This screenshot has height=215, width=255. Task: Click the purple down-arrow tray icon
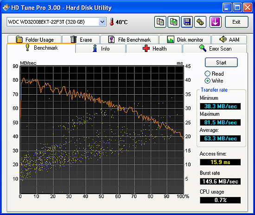point(216,22)
